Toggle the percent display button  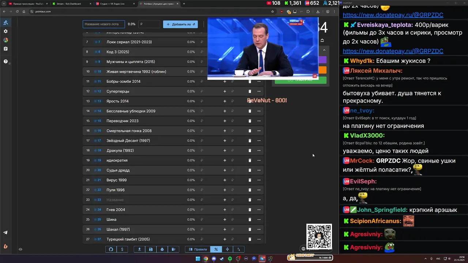pyautogui.click(x=216, y=249)
